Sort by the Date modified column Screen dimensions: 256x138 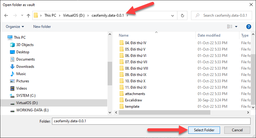[209, 35]
